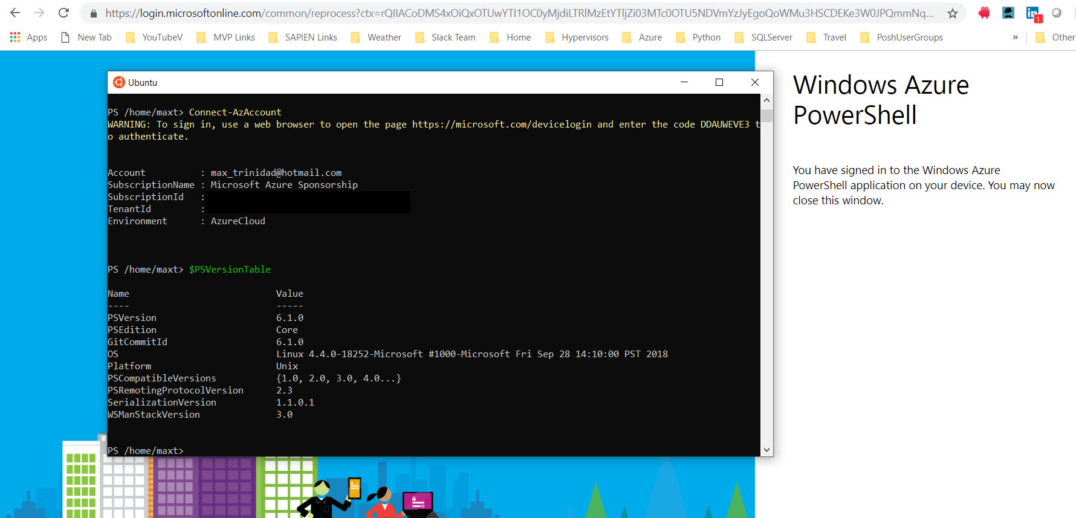1076x518 pixels.
Task: Open the red extension icon in toolbar
Action: click(984, 13)
